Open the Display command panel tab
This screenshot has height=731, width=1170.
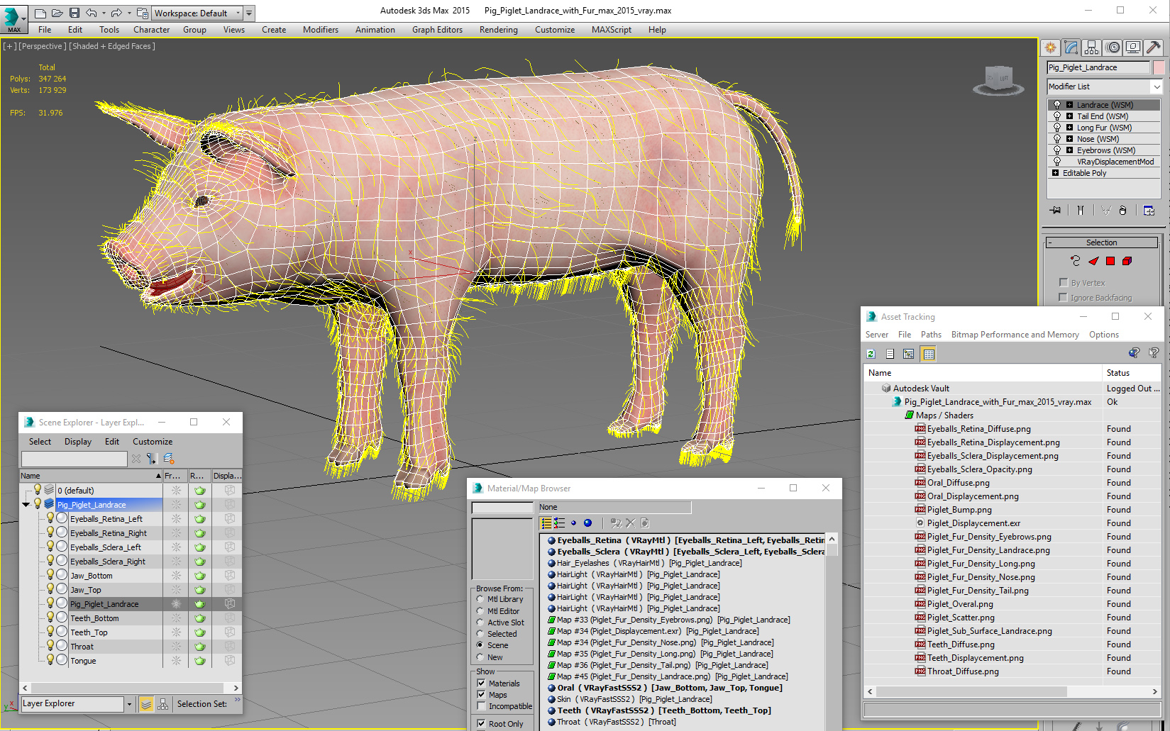point(1133,48)
